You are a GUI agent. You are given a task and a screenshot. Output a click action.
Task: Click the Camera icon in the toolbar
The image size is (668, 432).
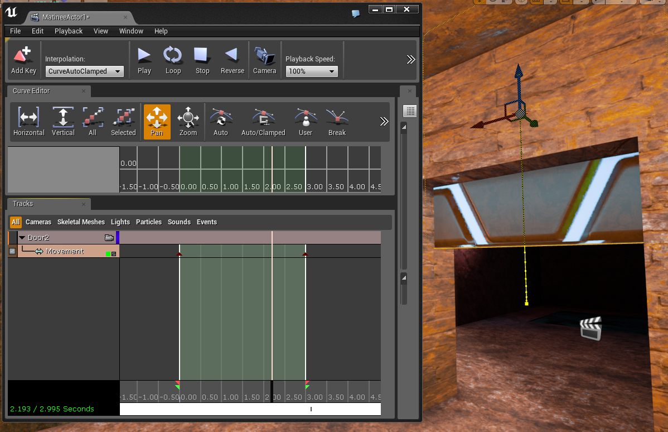pos(264,56)
